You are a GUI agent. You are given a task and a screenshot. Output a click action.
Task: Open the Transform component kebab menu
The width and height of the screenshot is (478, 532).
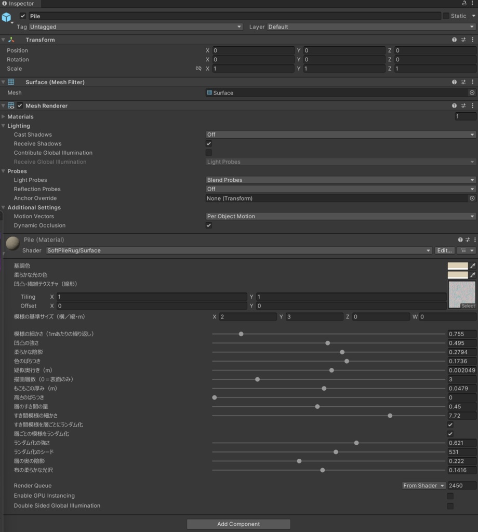click(x=473, y=39)
